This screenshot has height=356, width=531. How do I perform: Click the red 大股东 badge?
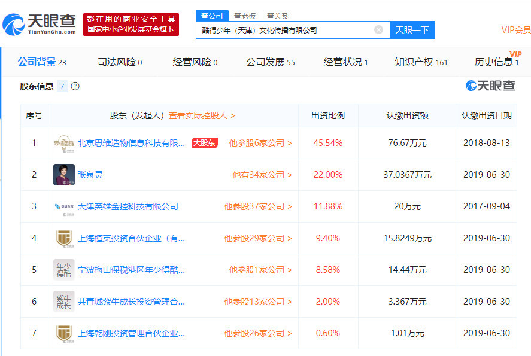click(x=205, y=143)
